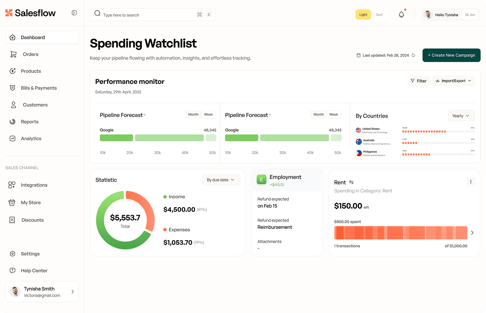Click the Rent card next arrow
Image resolution: width=486 pixels, height=313 pixels.
coord(472,233)
